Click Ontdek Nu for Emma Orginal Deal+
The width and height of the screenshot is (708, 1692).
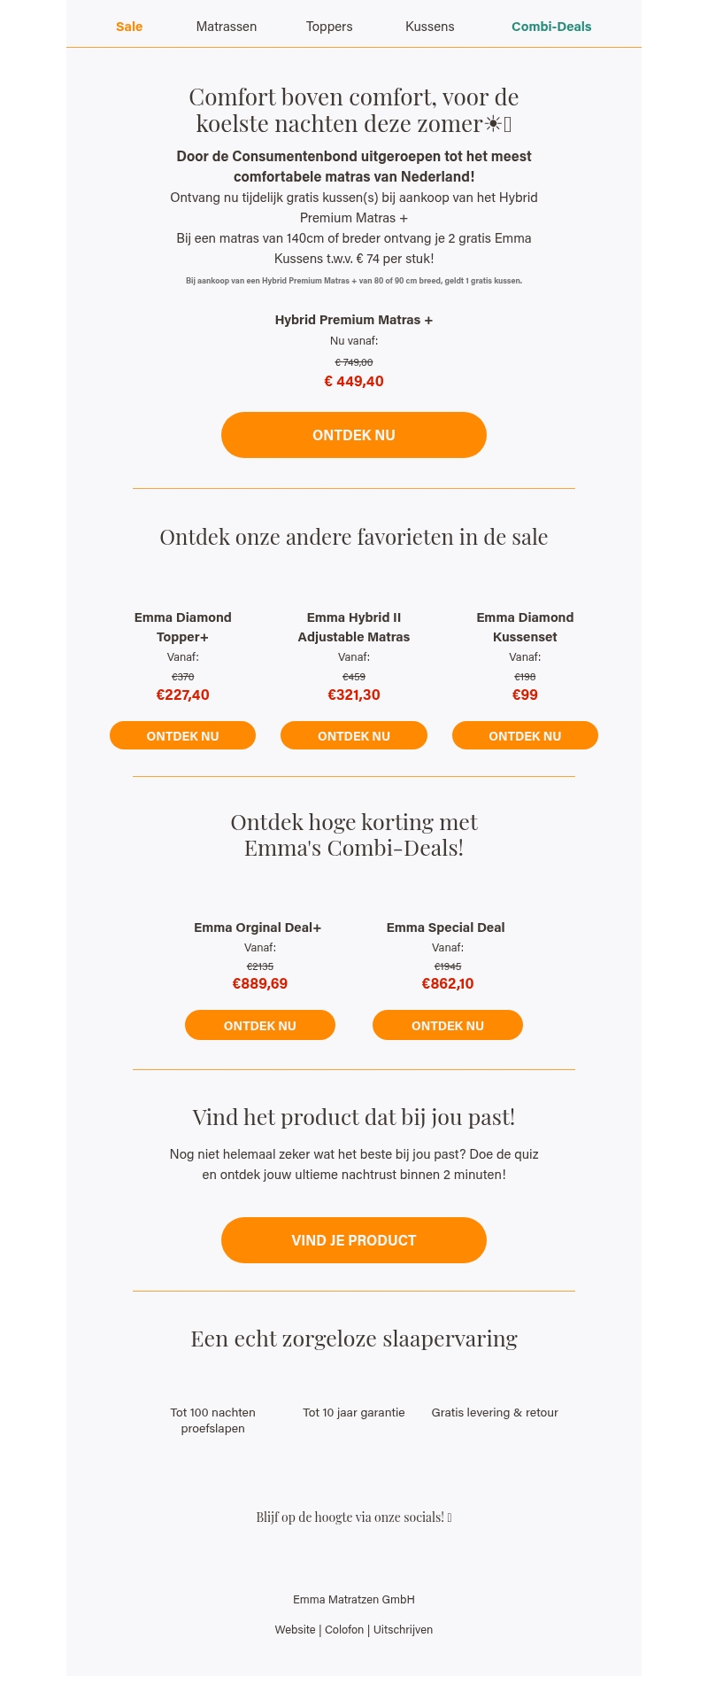point(260,1026)
